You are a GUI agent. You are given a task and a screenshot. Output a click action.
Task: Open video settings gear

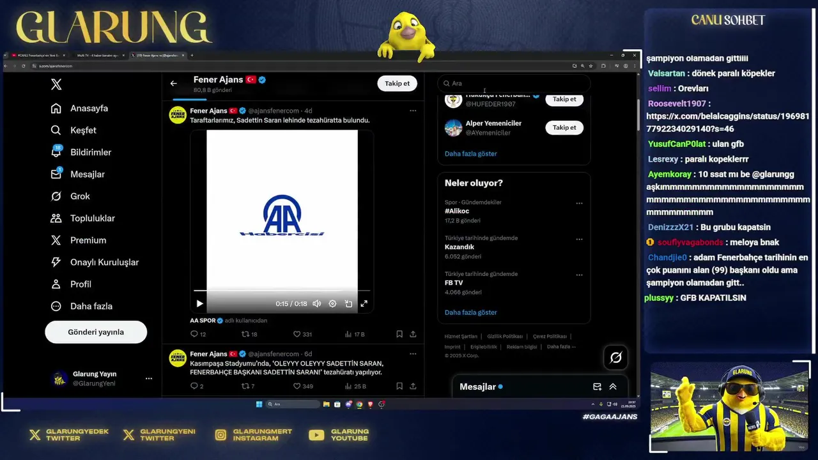(332, 304)
